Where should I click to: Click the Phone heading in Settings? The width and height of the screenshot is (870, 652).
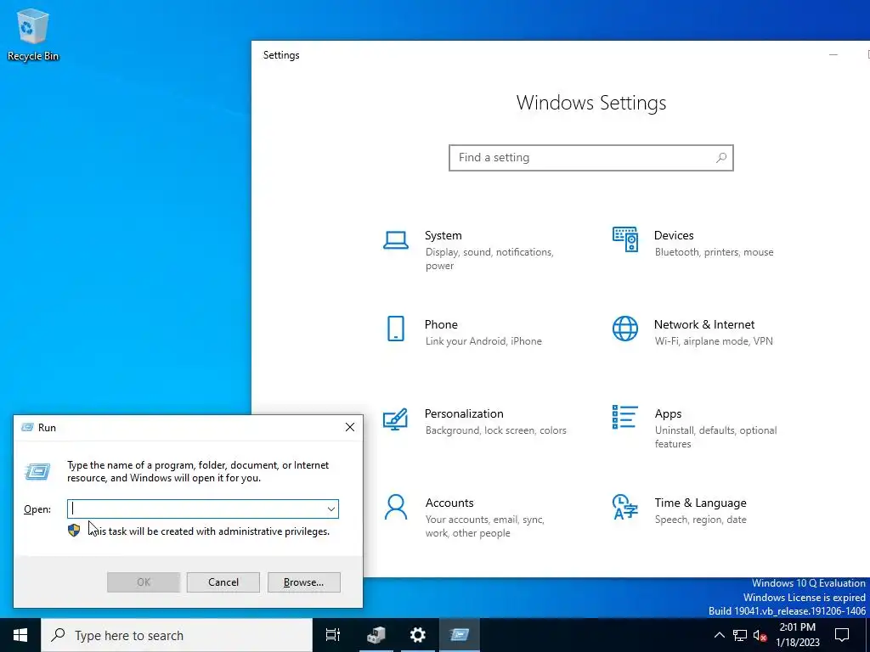(x=441, y=324)
